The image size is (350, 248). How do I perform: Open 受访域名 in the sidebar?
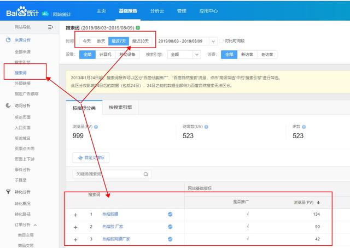coord(22,138)
